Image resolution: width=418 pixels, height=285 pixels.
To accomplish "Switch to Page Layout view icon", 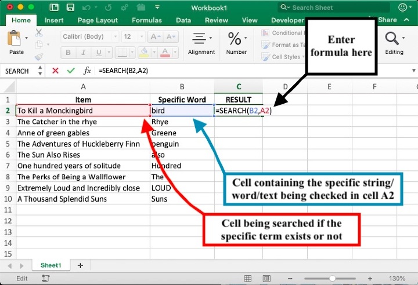I will (x=266, y=279).
